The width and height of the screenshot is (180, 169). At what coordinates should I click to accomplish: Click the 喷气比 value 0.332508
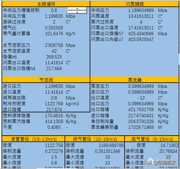point(54,28)
